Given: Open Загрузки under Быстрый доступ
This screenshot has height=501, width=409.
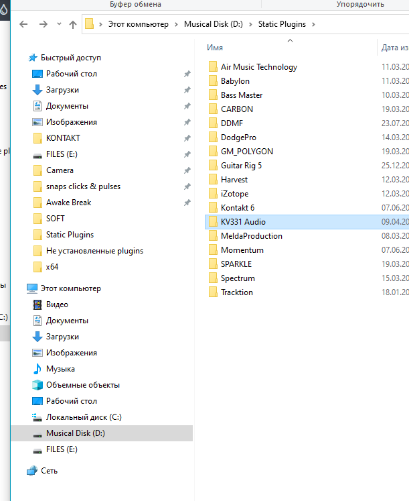Looking at the screenshot, I should tap(62, 90).
